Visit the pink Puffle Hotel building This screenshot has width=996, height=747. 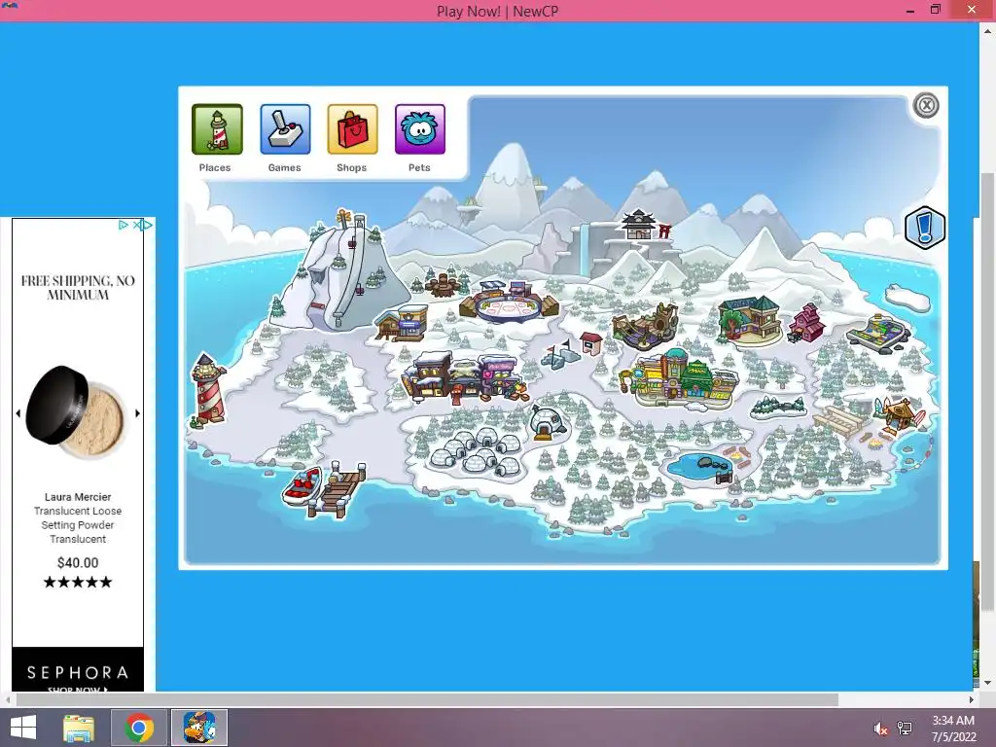tap(806, 323)
